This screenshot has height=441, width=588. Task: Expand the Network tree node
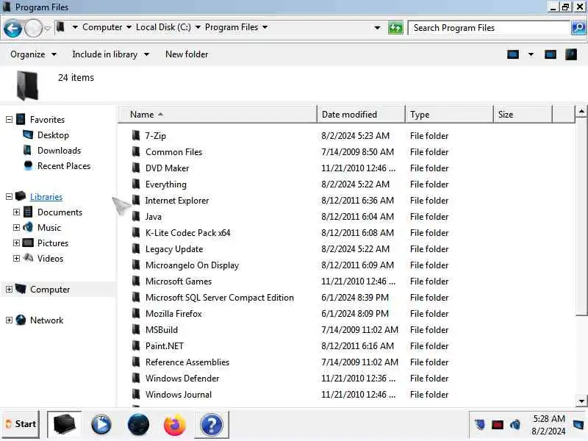point(10,320)
